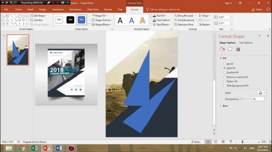This screenshot has width=272, height=152.
Task: Switch to Normal view icon
Action: click(x=208, y=142)
